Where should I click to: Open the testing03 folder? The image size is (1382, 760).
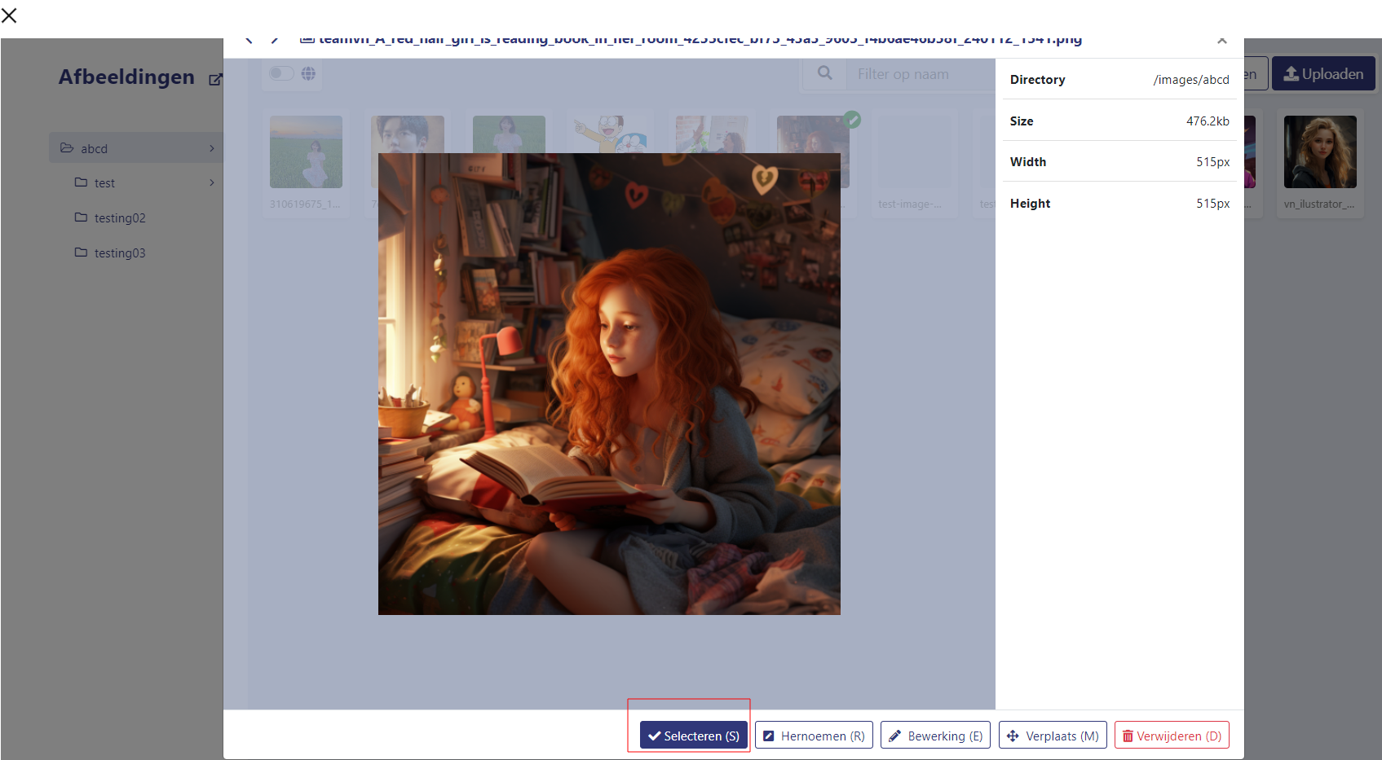point(119,253)
